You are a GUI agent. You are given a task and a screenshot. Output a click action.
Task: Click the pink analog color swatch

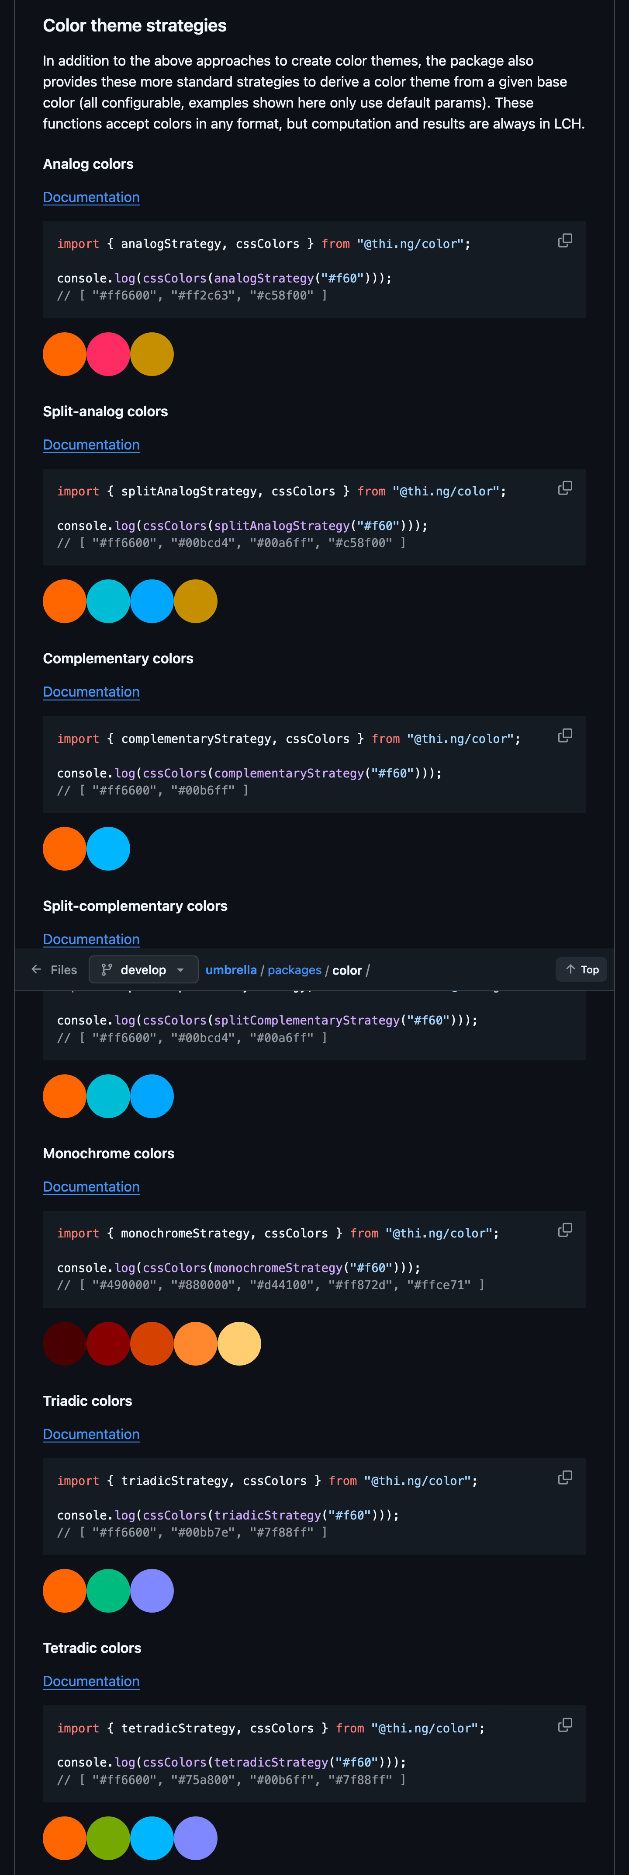point(108,355)
